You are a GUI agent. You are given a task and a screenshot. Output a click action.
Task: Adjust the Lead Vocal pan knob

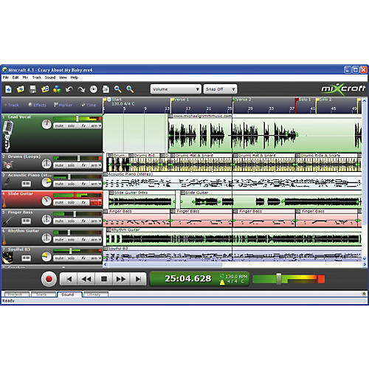point(46,125)
